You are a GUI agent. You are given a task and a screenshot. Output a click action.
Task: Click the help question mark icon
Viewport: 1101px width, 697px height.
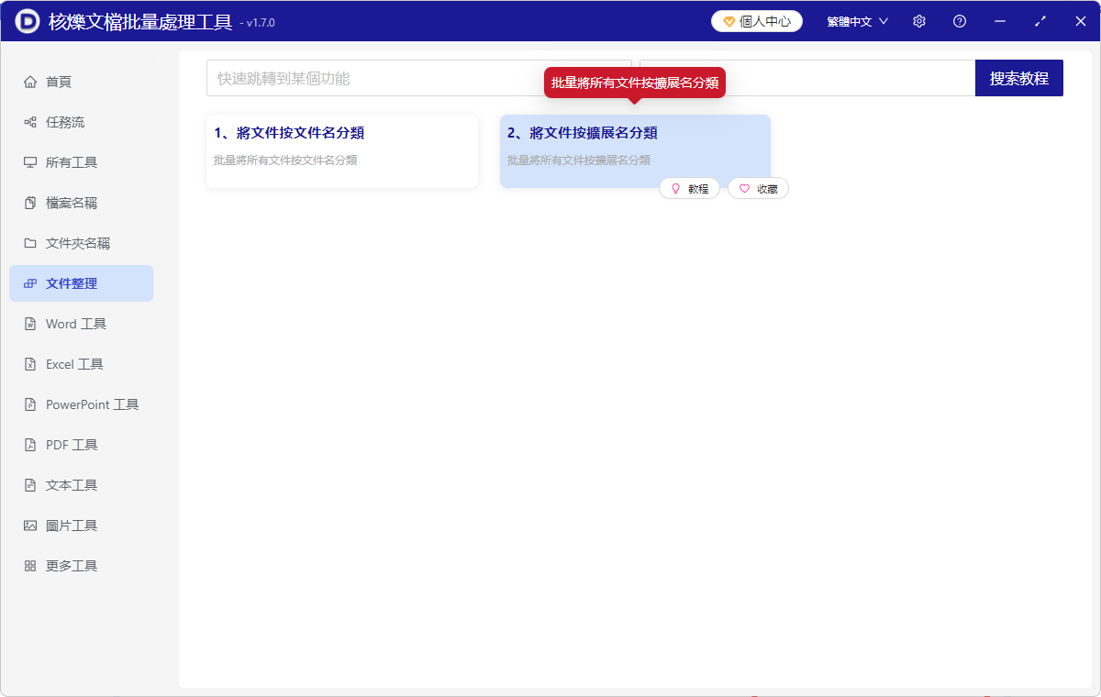(959, 20)
